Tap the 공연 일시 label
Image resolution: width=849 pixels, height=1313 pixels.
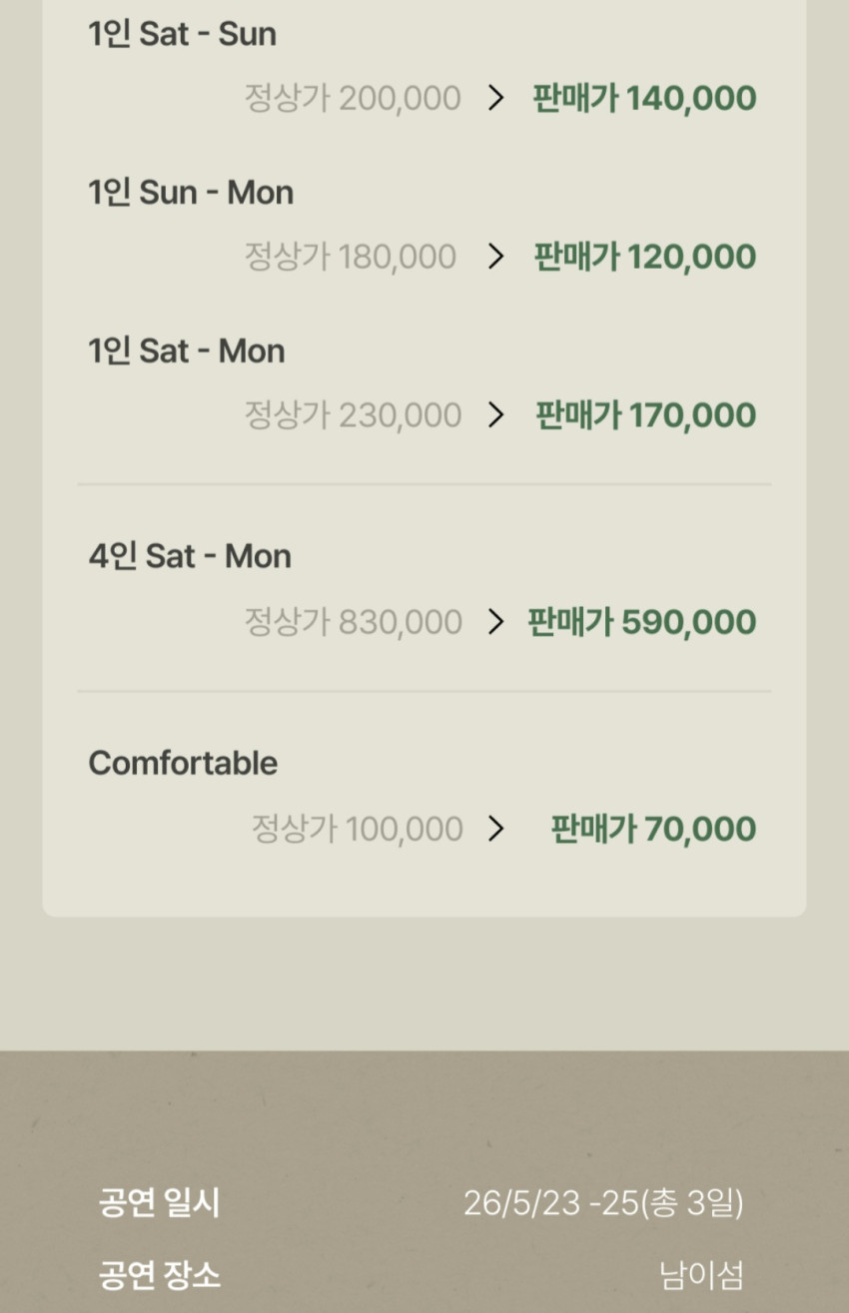pos(159,1202)
